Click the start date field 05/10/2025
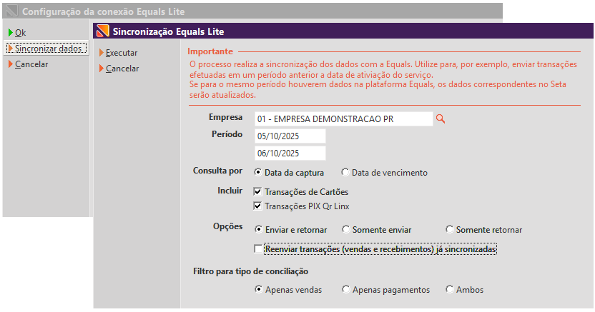The image size is (595, 312). 290,136
